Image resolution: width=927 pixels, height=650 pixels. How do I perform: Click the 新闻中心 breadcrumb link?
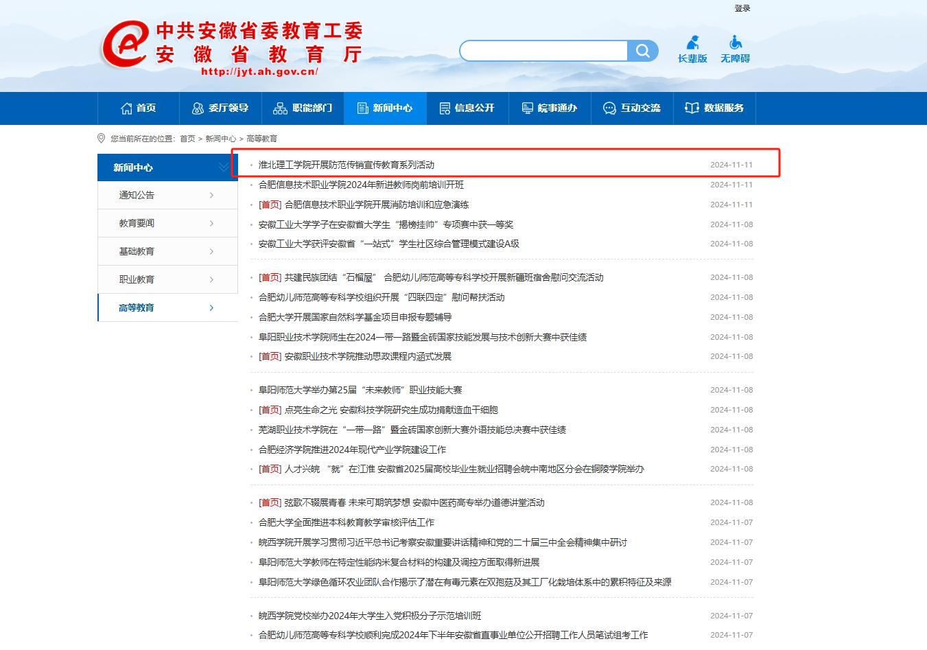pos(220,139)
